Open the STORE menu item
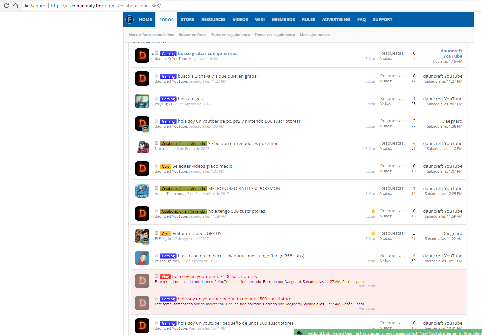The height and width of the screenshot is (335, 482). click(x=187, y=20)
